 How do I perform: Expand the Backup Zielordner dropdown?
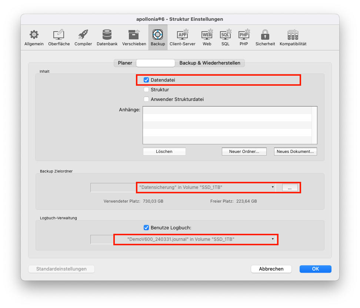click(206, 187)
